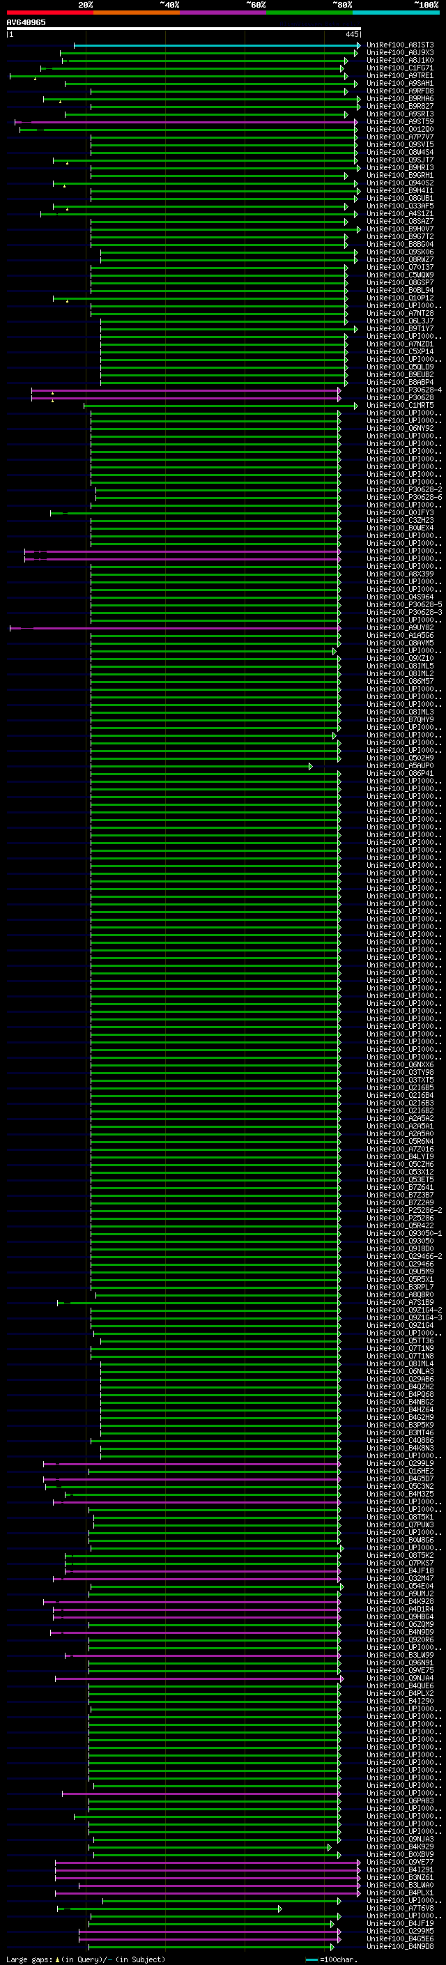Select hit label UniRef100_A8J1K0
446x1965 pixels.
click(x=400, y=60)
